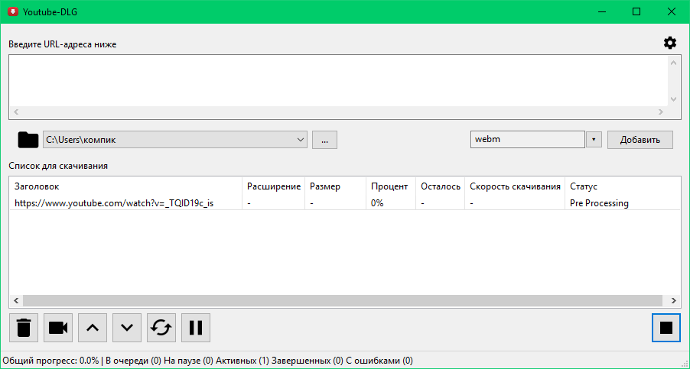The image size is (690, 369).
Task: Click the "..." browse folder button
Action: click(325, 140)
